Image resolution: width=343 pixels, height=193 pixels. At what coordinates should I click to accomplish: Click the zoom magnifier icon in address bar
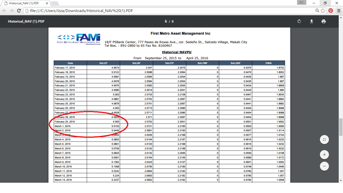pos(317,11)
